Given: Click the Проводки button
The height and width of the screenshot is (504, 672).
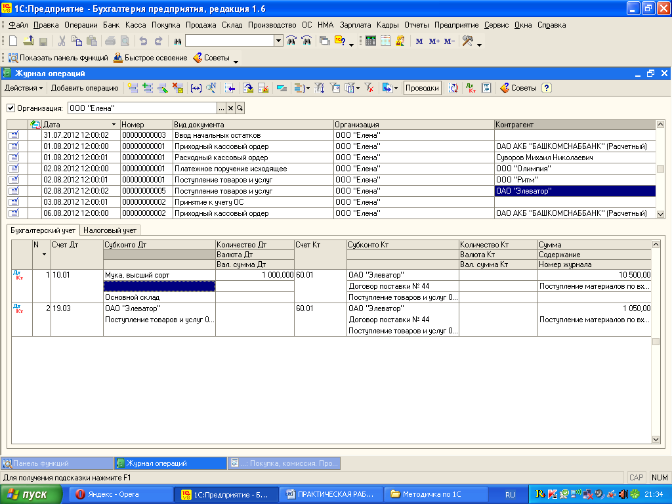Looking at the screenshot, I should 422,89.
